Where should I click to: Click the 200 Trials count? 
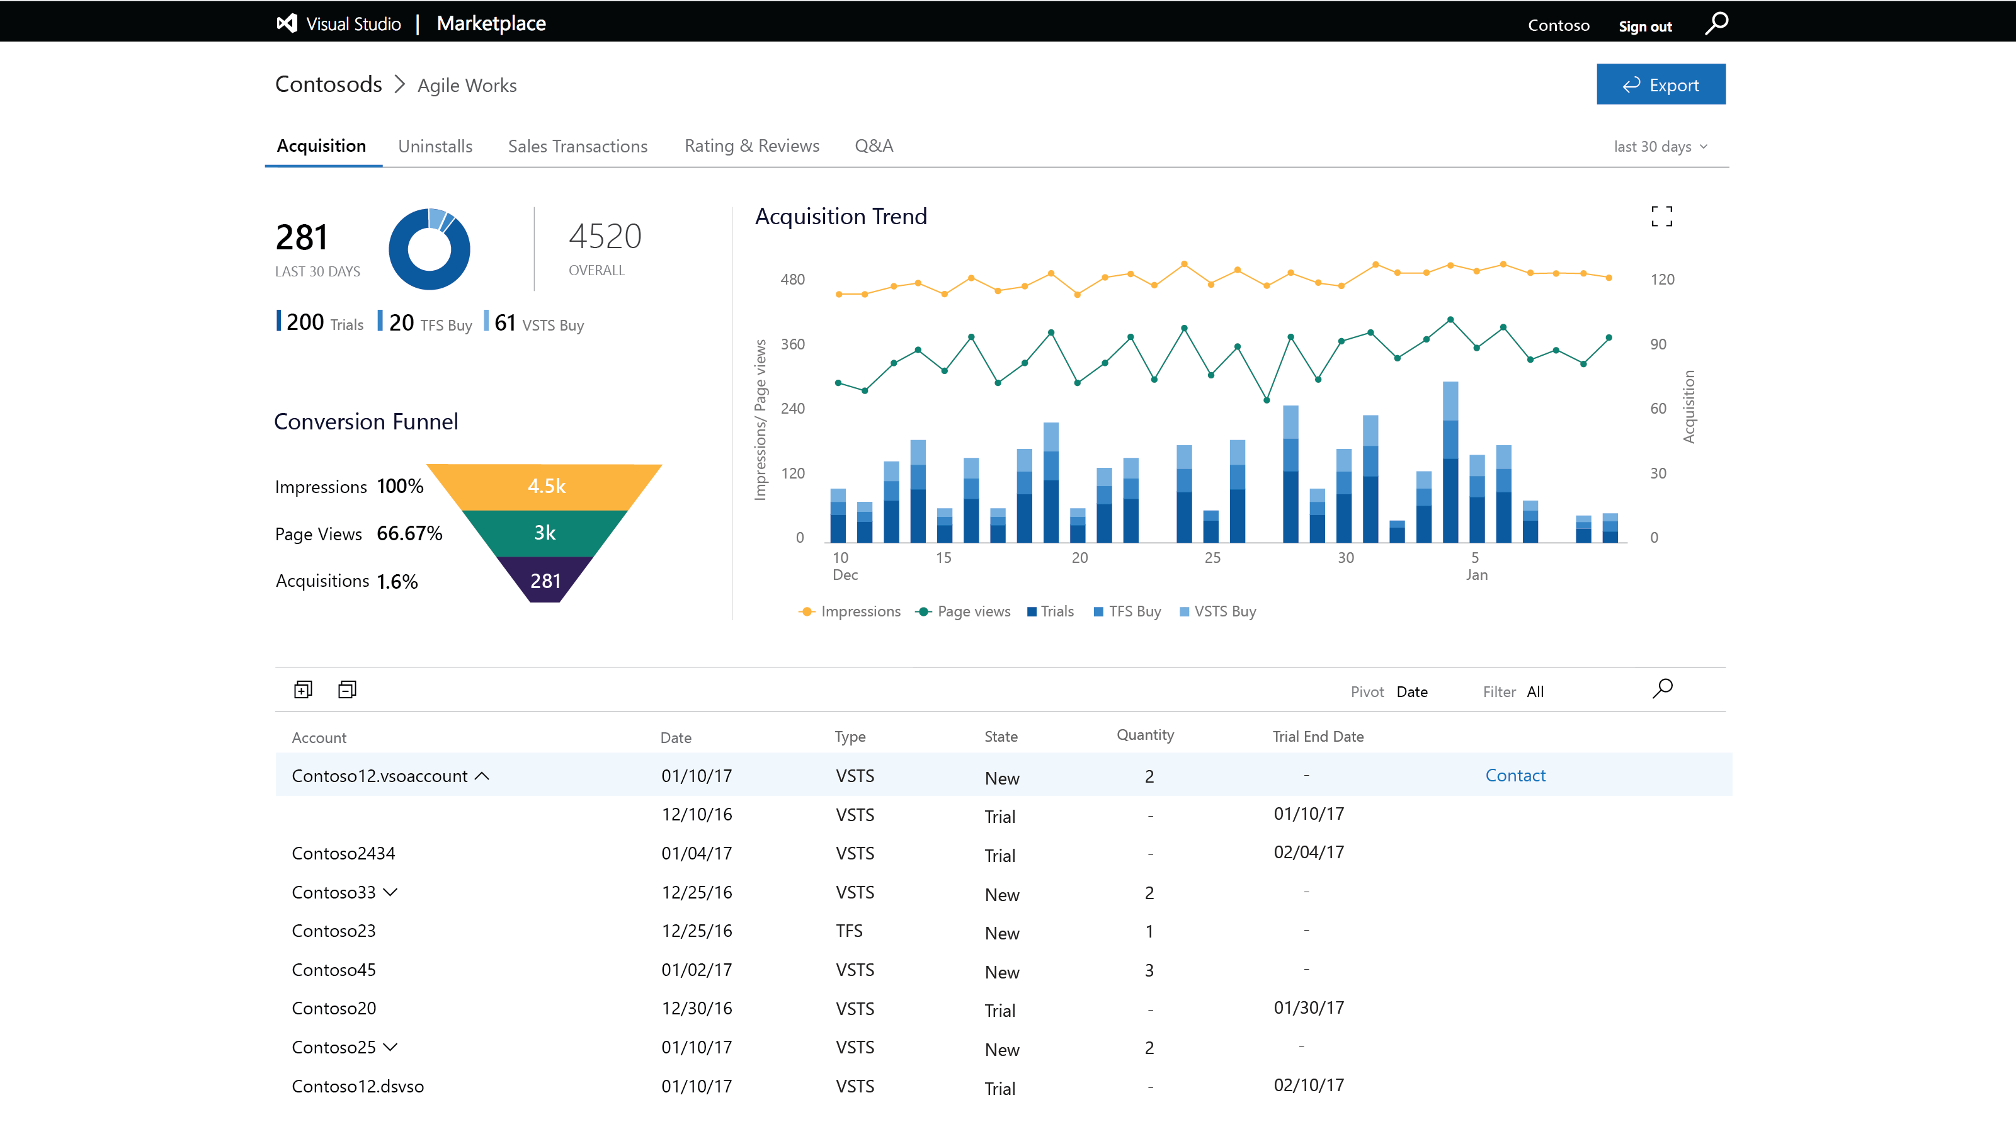[x=320, y=322]
